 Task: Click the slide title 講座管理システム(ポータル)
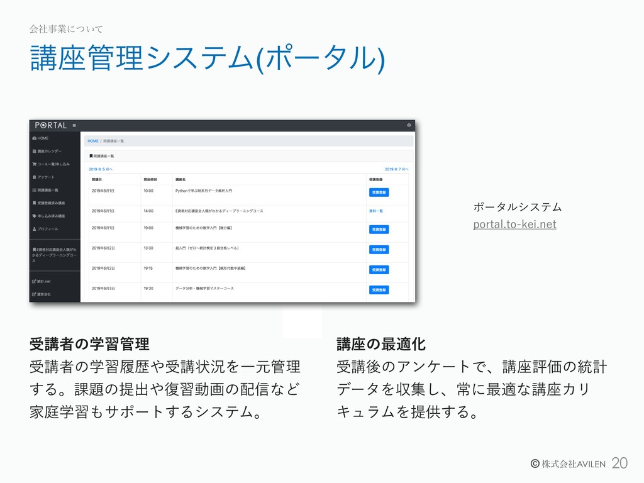(x=208, y=58)
